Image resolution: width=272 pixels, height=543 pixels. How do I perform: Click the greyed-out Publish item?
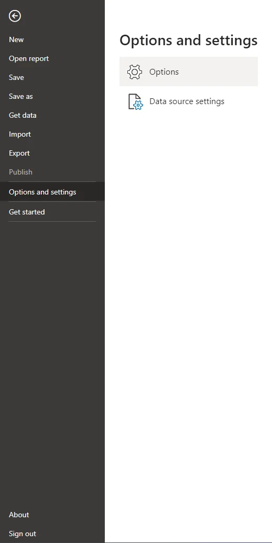21,172
